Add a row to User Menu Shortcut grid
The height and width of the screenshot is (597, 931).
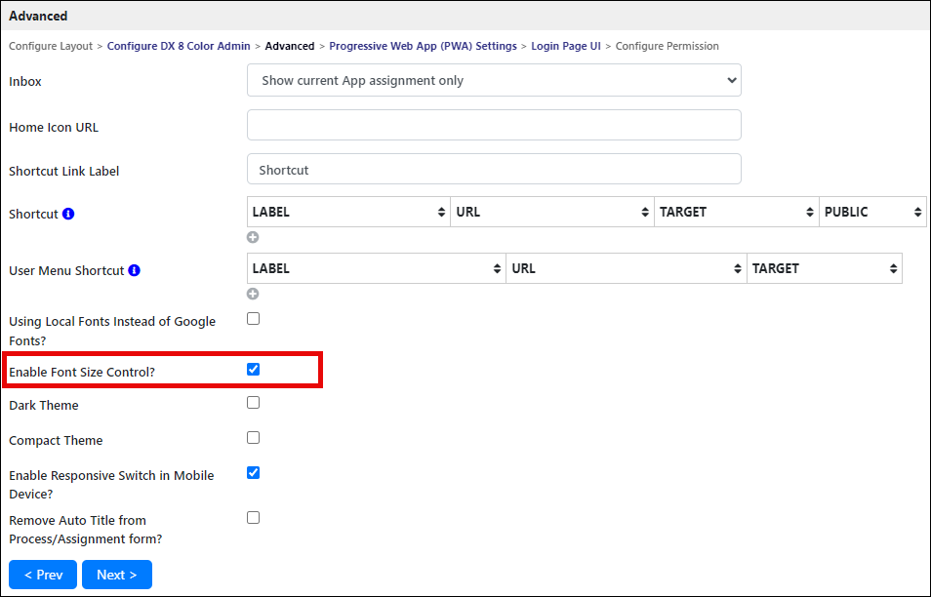click(x=253, y=294)
